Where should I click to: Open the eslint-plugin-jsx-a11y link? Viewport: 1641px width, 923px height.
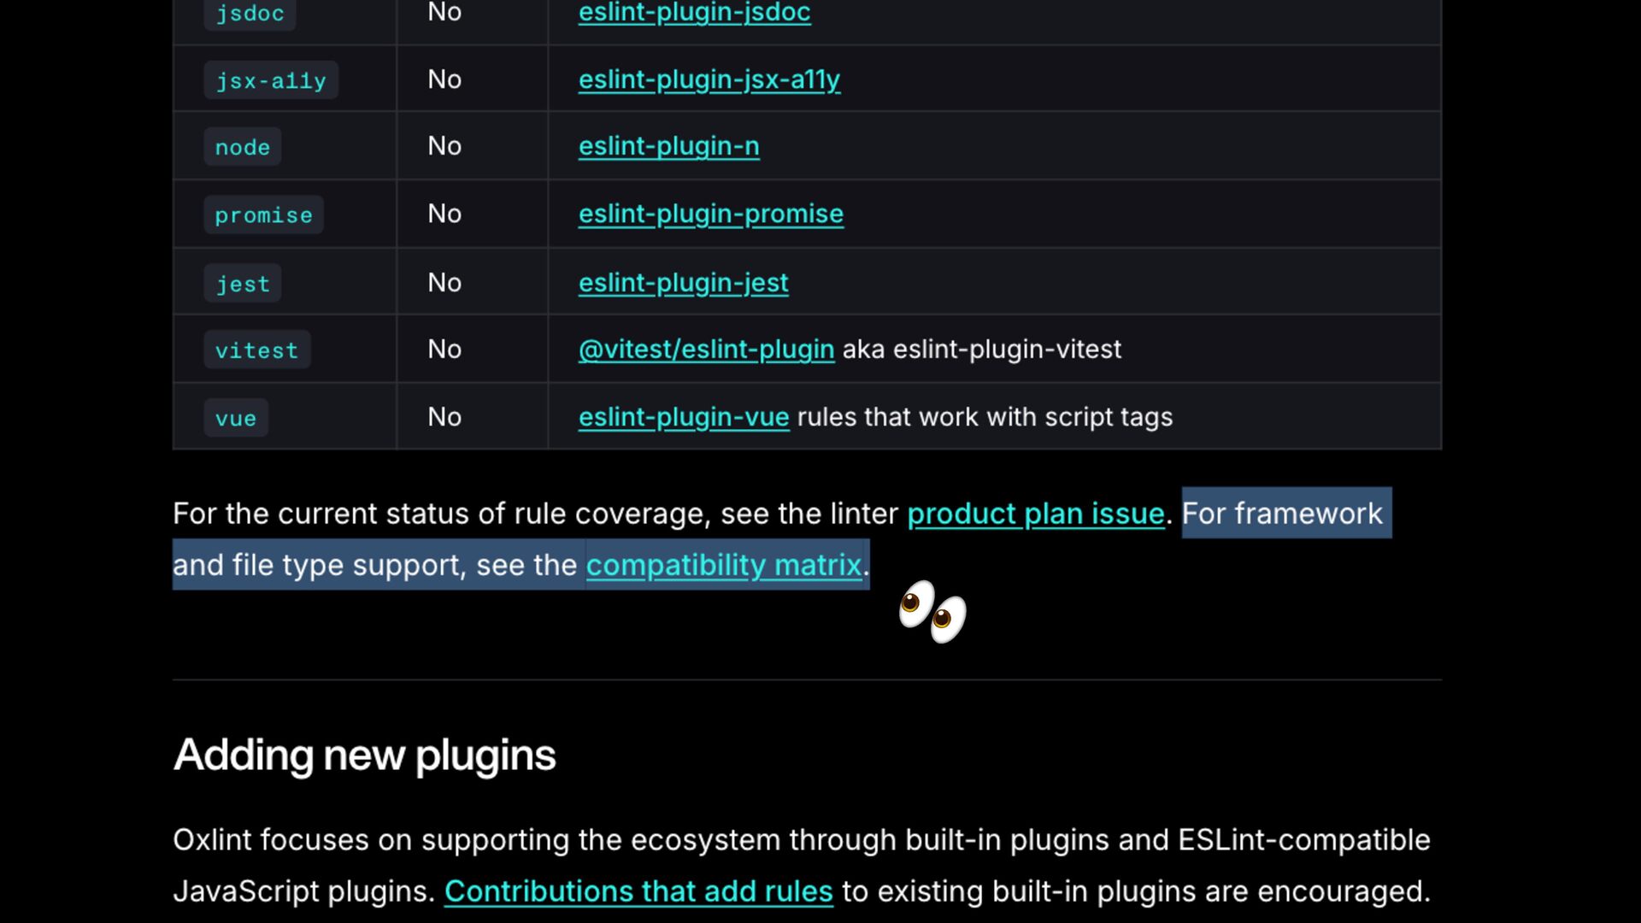[x=709, y=79]
